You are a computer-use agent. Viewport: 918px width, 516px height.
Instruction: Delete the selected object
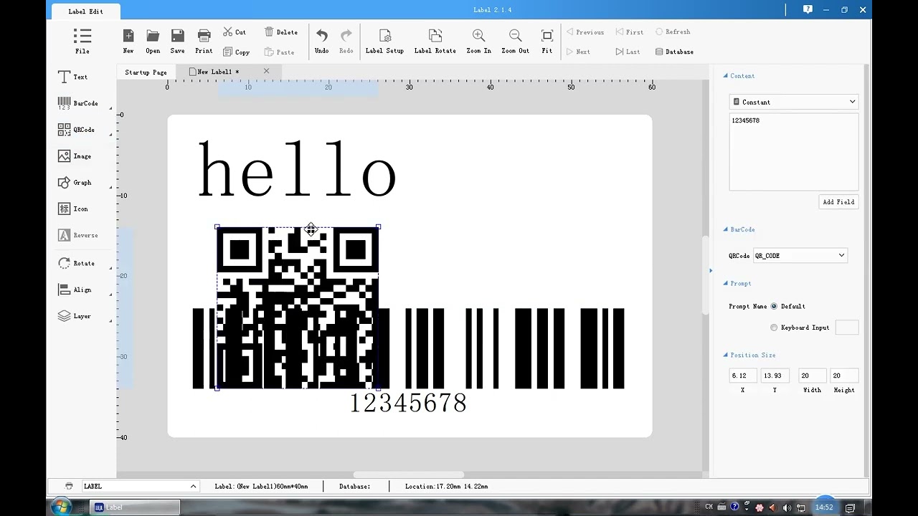point(280,32)
